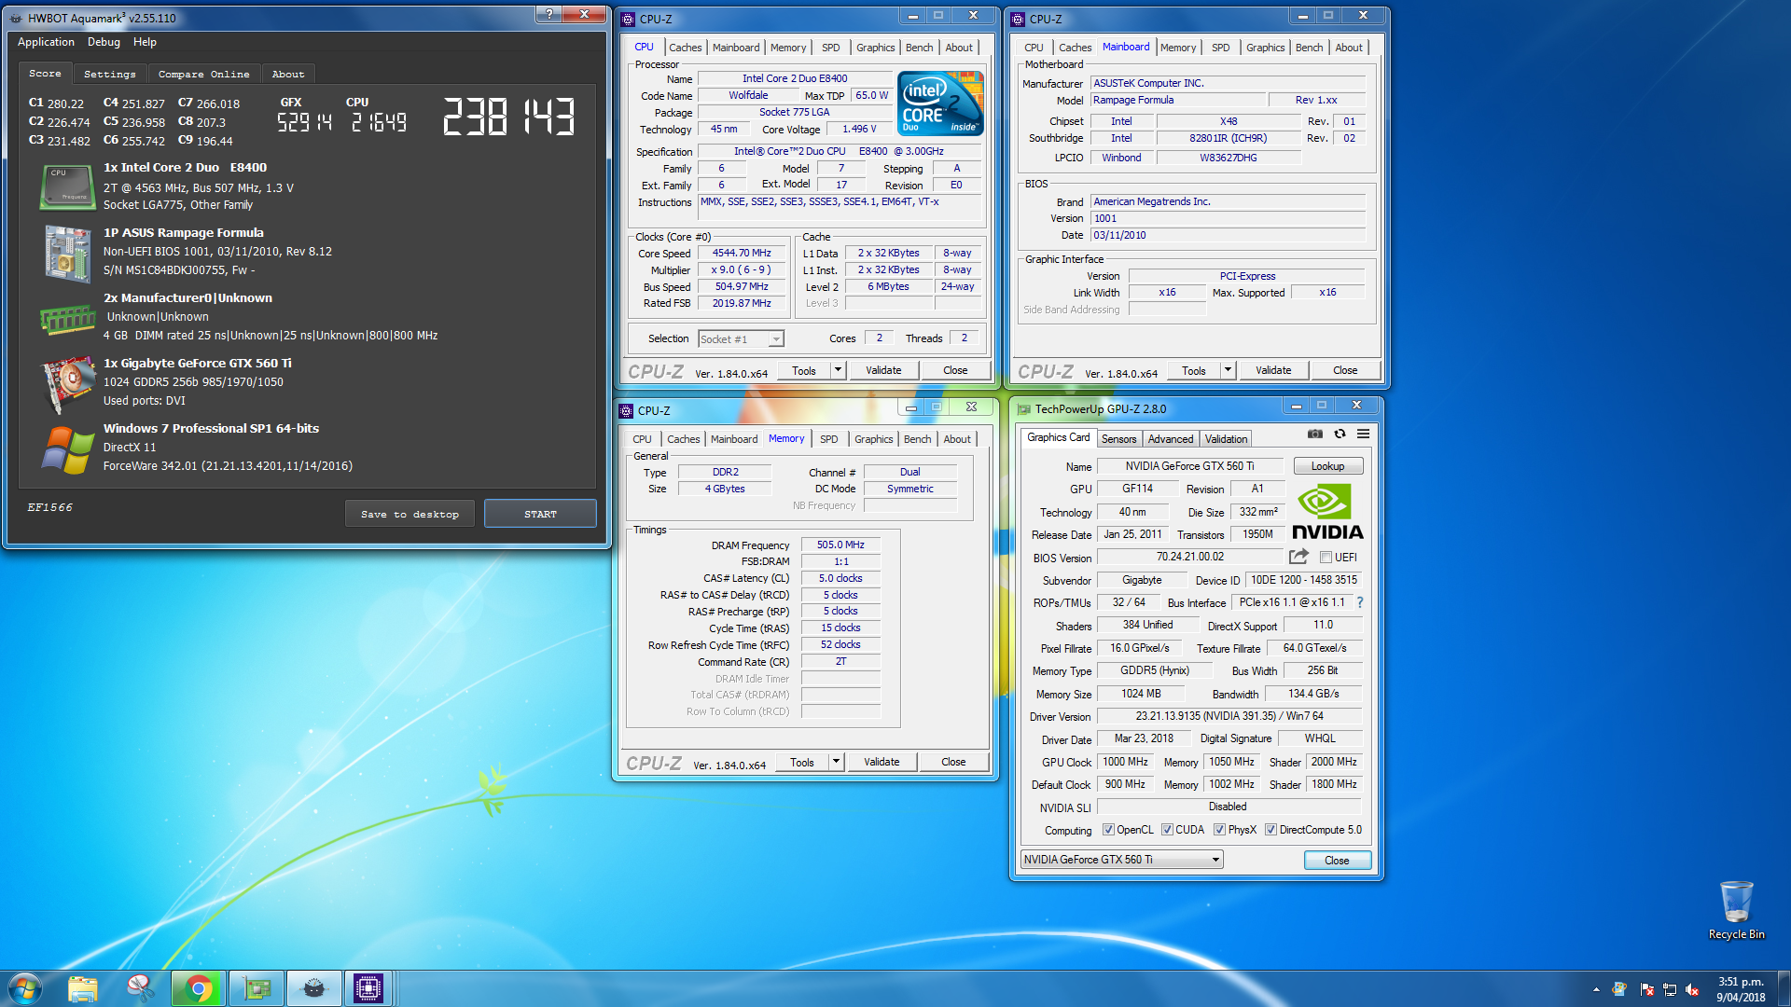Viewport: 1791px width, 1007px height.
Task: Open the HWBOT Aquamark taskbar icon
Action: 313,988
